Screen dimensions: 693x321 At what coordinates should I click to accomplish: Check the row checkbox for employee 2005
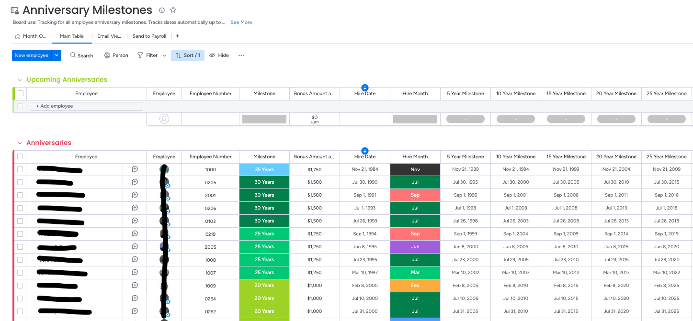pyautogui.click(x=20, y=247)
